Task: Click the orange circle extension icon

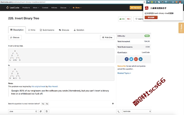Action: click(x=176, y=2)
